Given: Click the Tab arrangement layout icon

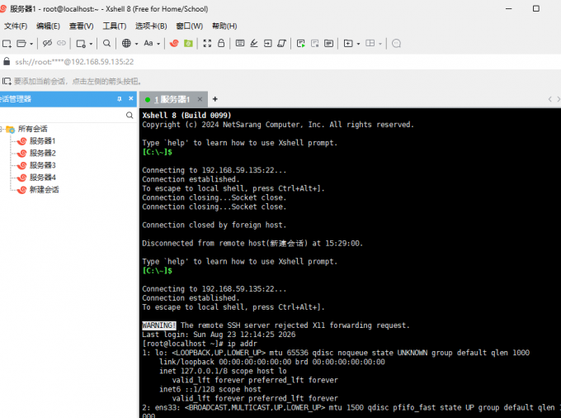Looking at the screenshot, I should pos(370,43).
